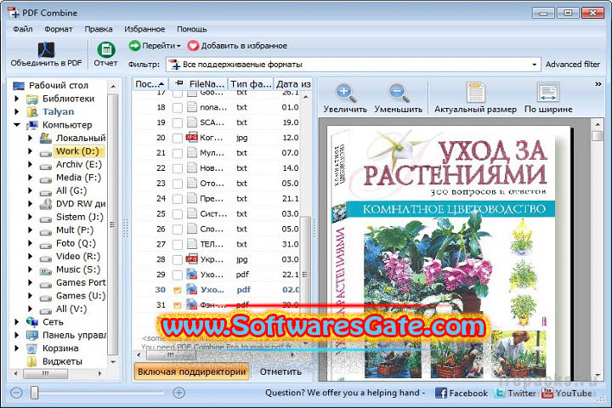Open the Формат menu
Screen dimensions: 612x408
click(x=59, y=29)
